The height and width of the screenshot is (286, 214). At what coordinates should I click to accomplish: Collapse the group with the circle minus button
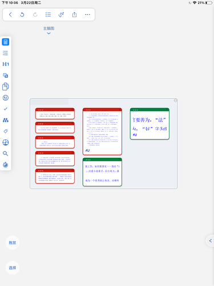click(175, 101)
